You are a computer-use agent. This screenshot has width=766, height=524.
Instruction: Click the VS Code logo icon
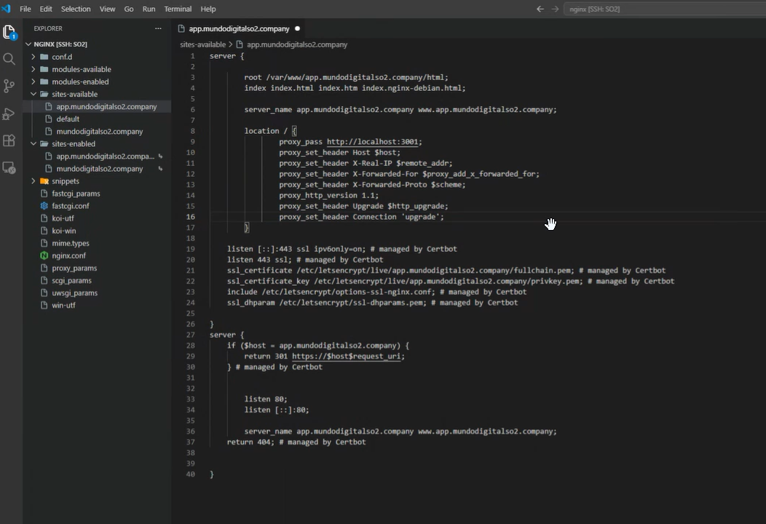7,9
